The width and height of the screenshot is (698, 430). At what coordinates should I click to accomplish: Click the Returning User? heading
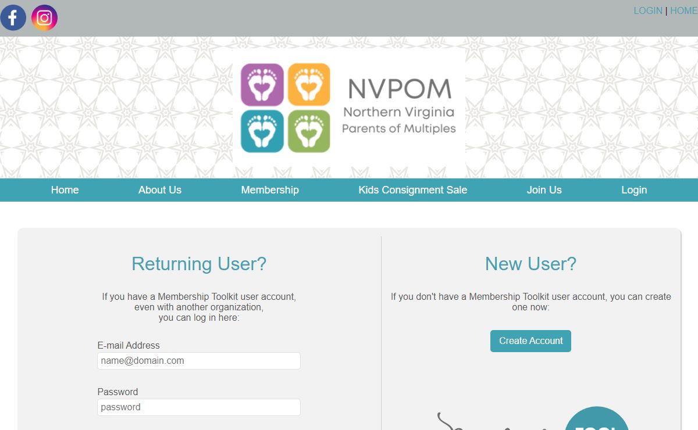click(x=199, y=264)
